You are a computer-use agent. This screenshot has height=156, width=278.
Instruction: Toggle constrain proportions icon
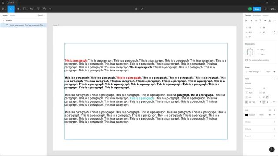[274, 32]
